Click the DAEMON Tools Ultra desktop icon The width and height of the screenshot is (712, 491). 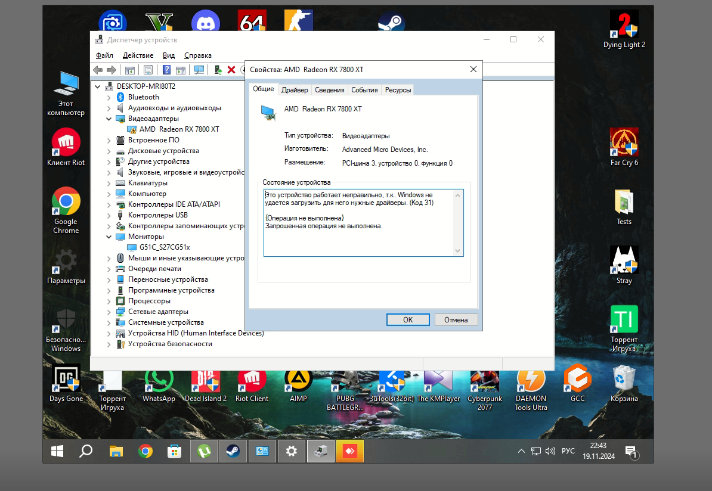point(531,391)
